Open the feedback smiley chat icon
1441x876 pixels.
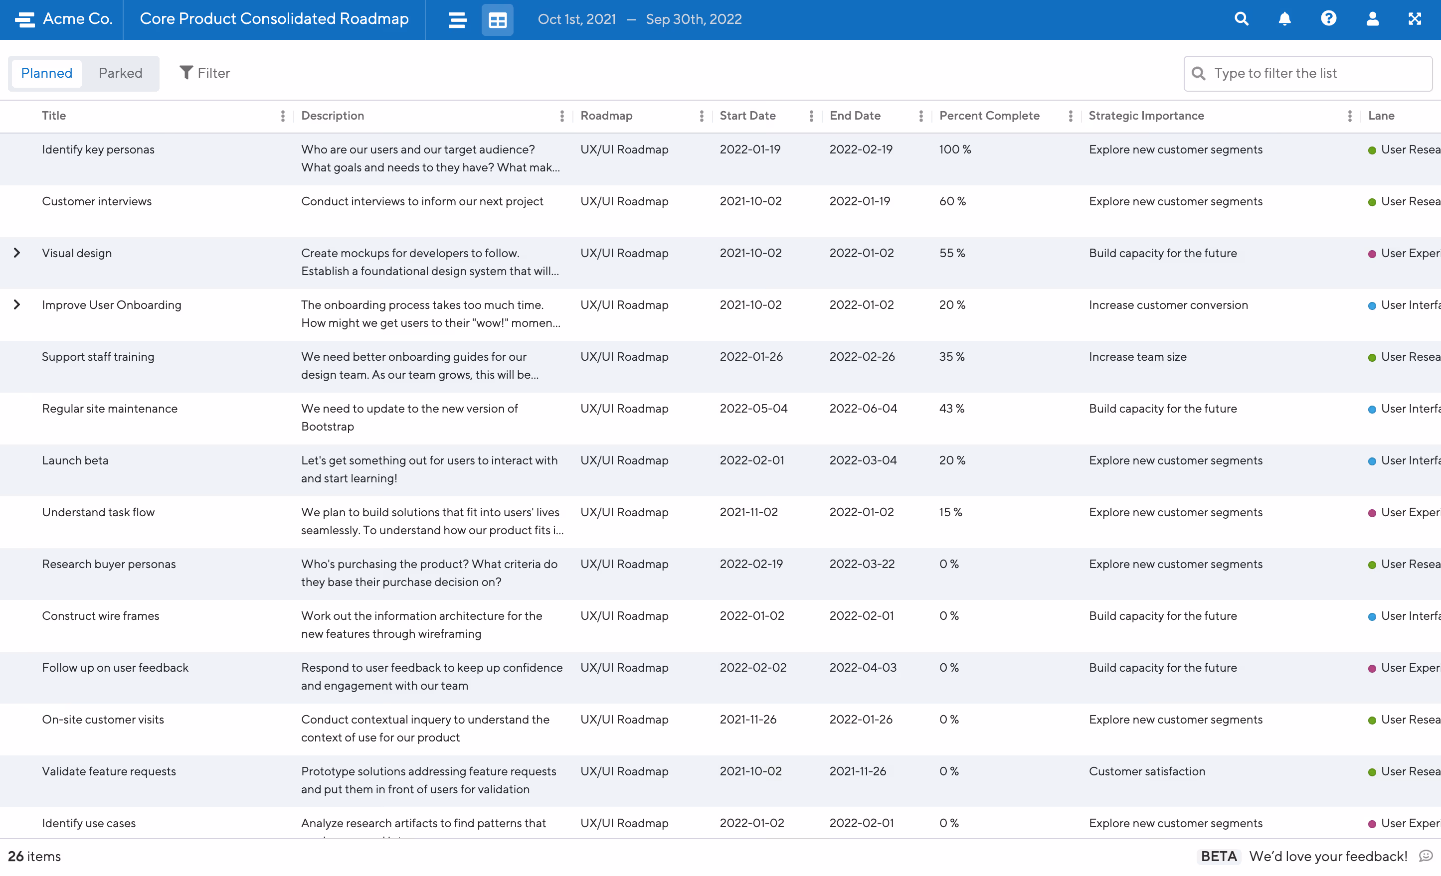click(x=1426, y=856)
